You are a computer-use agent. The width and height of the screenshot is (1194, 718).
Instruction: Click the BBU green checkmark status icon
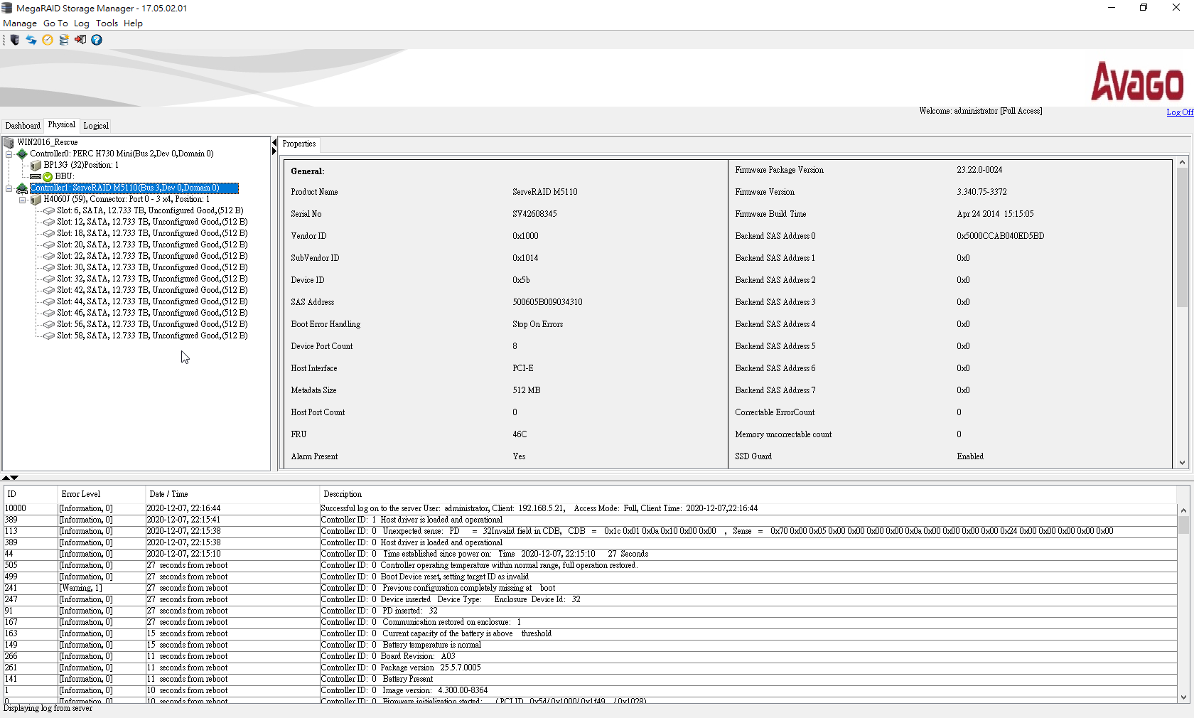click(48, 177)
